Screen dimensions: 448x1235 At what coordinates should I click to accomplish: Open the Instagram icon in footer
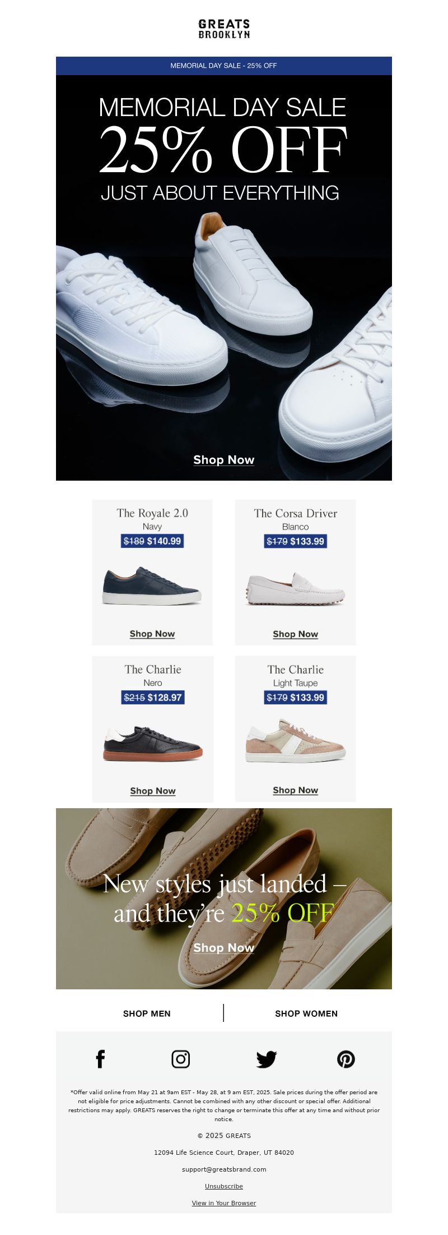180,1059
